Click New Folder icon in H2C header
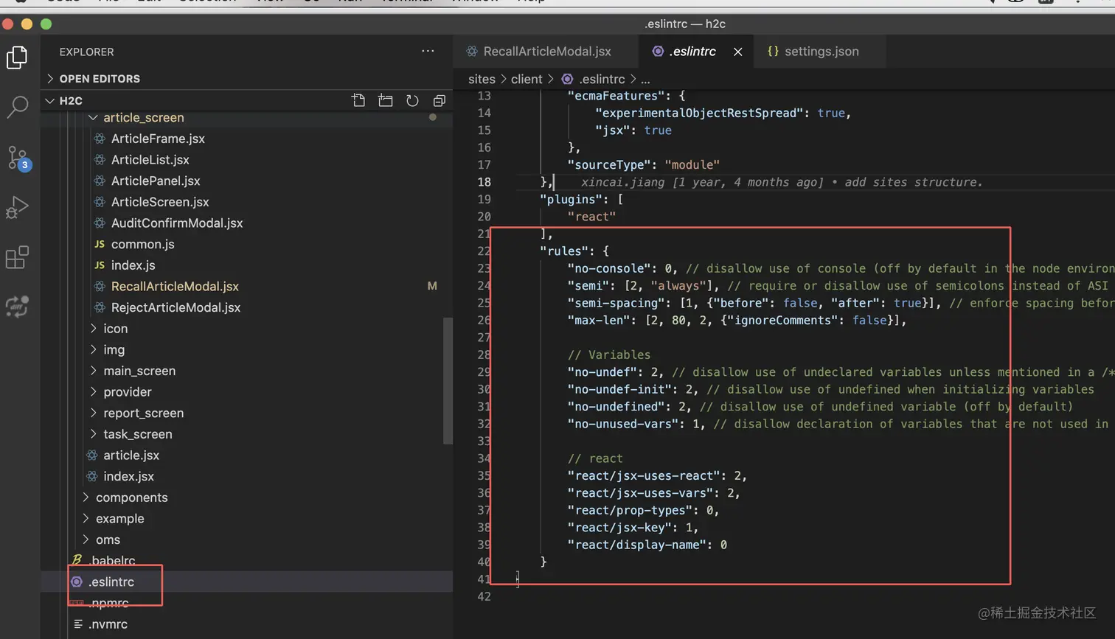The width and height of the screenshot is (1115, 639). point(385,101)
